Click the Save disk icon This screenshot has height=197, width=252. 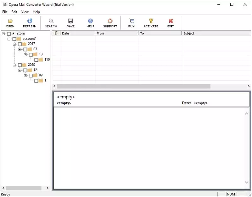click(71, 21)
